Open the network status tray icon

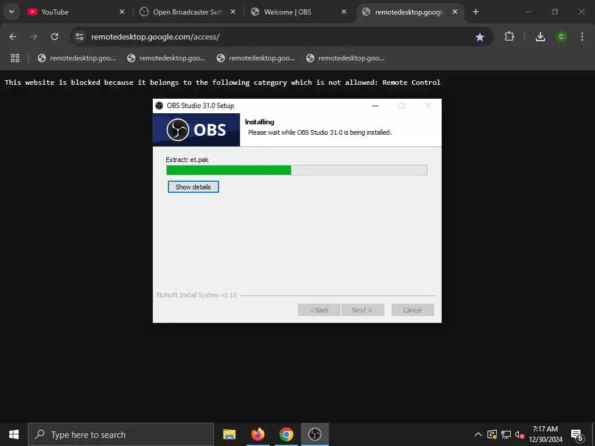pyautogui.click(x=506, y=434)
